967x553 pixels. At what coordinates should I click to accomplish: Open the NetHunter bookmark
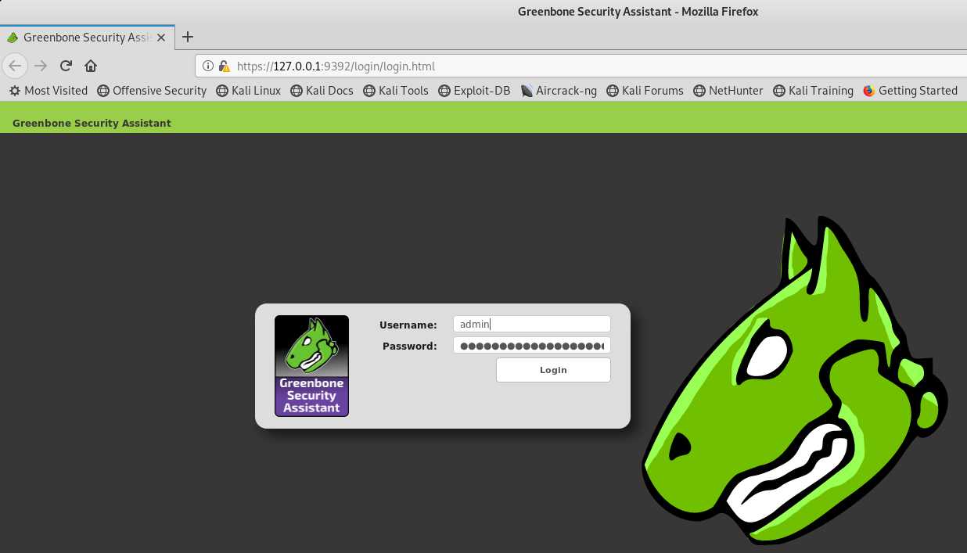[728, 91]
